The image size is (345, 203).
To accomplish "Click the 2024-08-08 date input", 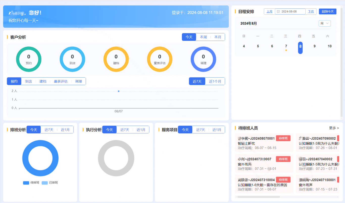I will 290,12.
